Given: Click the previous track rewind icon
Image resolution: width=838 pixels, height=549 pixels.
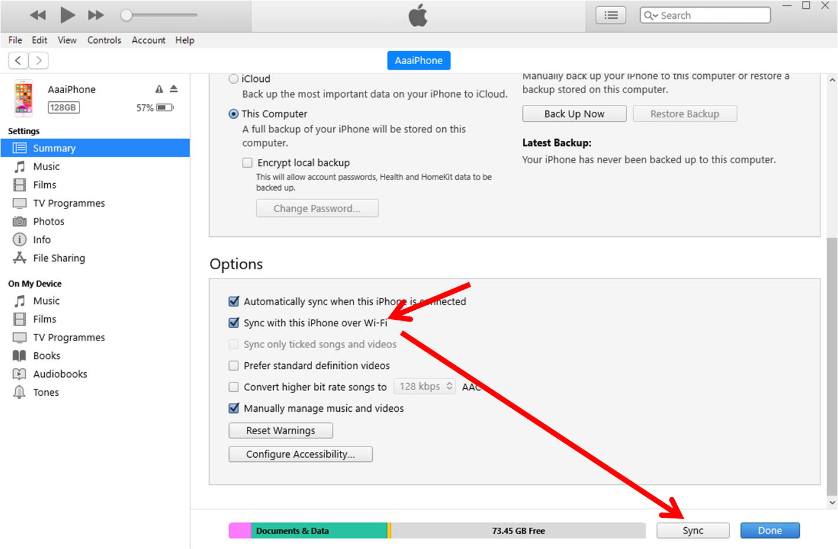Looking at the screenshot, I should coord(38,15).
